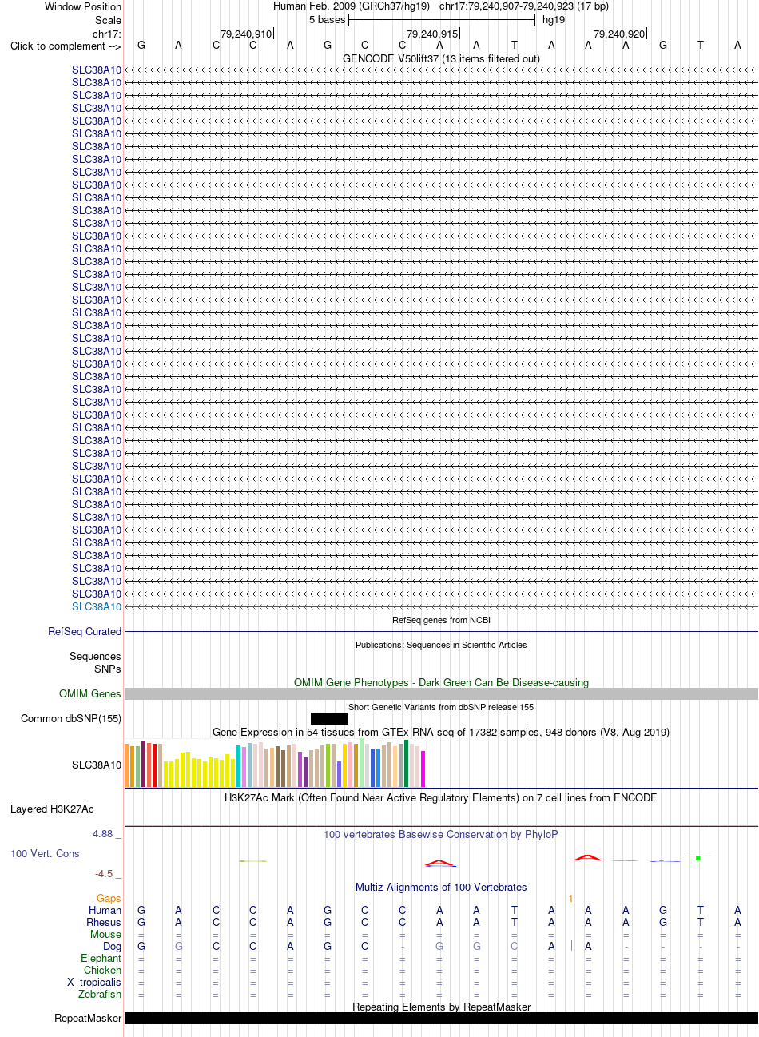Click the Layered H3K27Ac label
Viewport: 759px width, 1037px height.
coord(52,809)
